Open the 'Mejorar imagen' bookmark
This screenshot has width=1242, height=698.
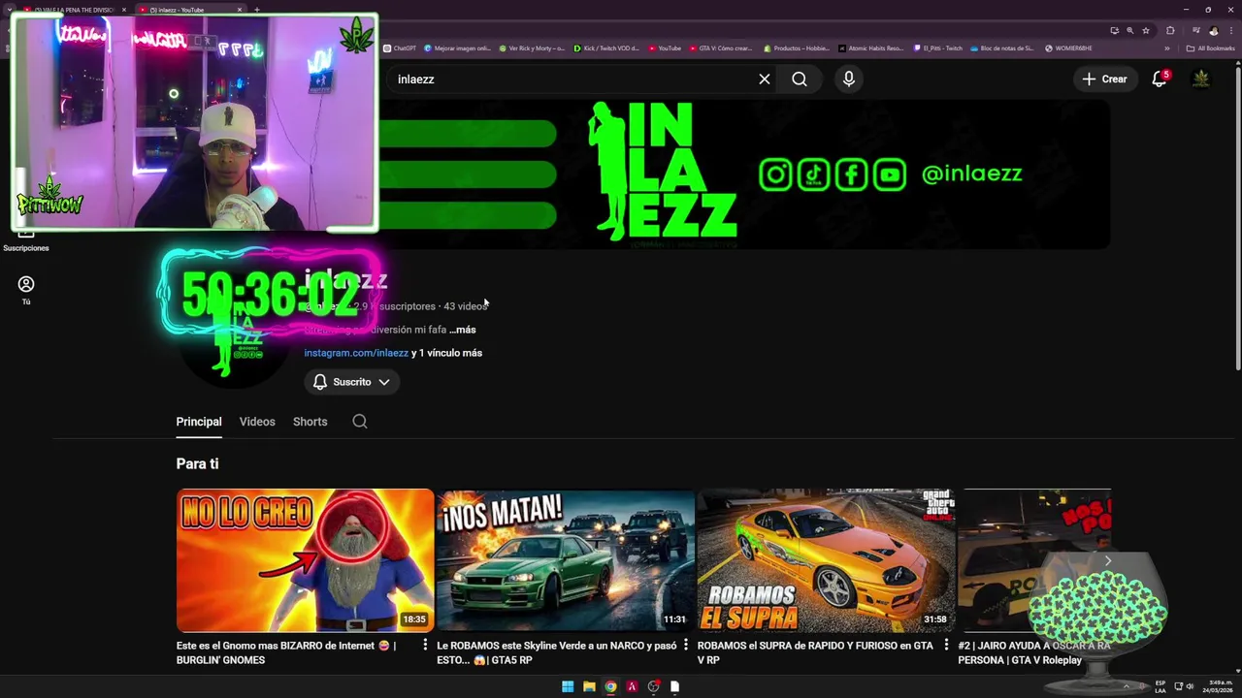458,48
